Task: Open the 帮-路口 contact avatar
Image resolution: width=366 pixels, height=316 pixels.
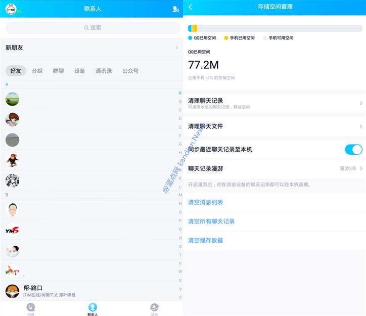Action: tap(12, 291)
